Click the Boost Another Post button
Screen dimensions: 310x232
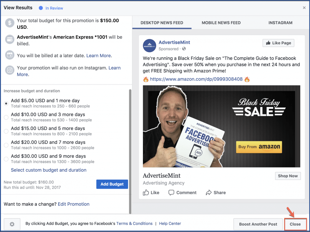[258, 224]
